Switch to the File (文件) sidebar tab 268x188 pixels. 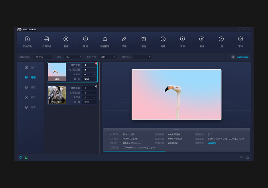click(30, 68)
